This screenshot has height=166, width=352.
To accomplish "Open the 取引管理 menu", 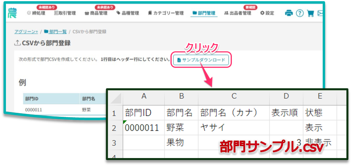I will 65,13.
